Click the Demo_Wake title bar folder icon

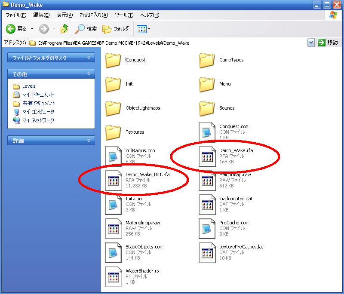6,4
